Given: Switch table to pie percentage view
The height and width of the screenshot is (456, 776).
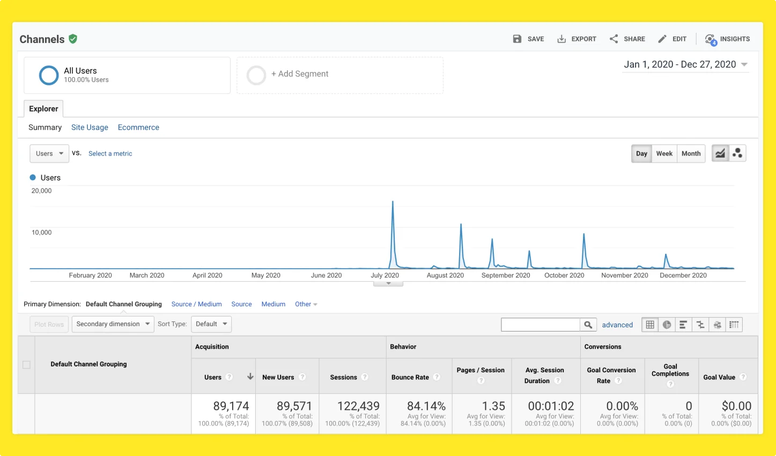Looking at the screenshot, I should (x=667, y=325).
